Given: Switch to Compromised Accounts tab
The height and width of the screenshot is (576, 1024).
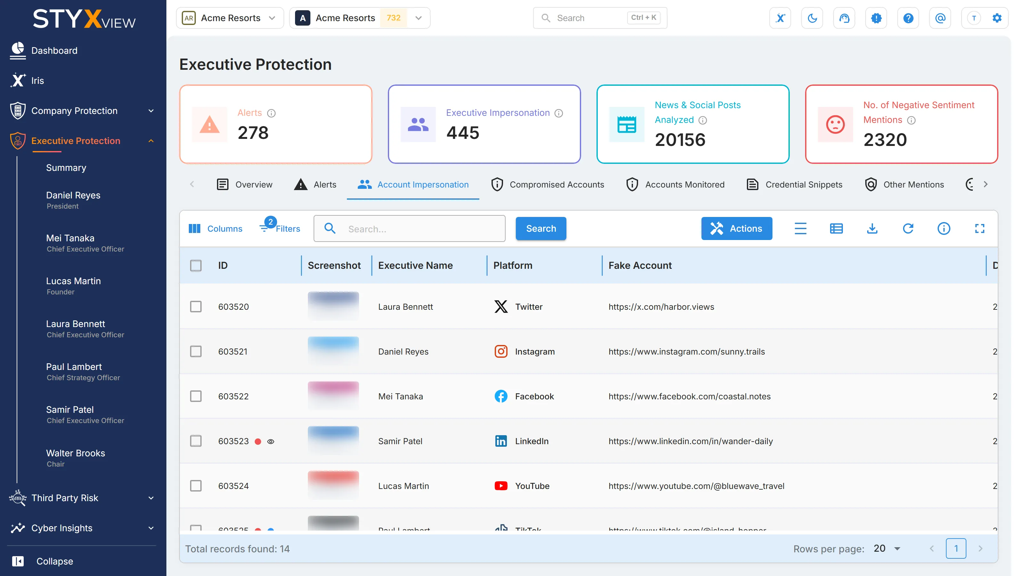Looking at the screenshot, I should tap(548, 184).
